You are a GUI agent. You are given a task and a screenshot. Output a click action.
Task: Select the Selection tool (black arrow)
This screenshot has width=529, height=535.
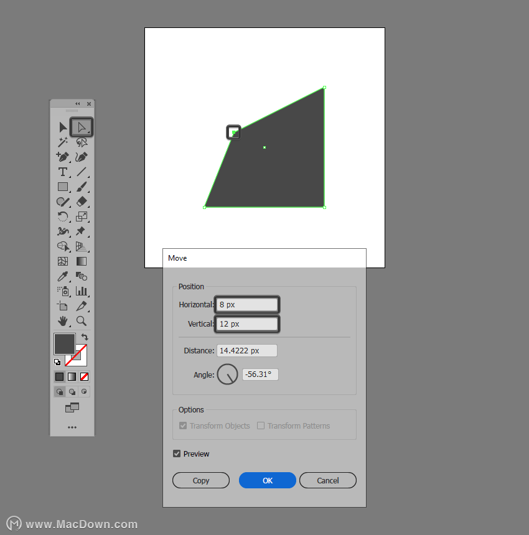tap(63, 128)
